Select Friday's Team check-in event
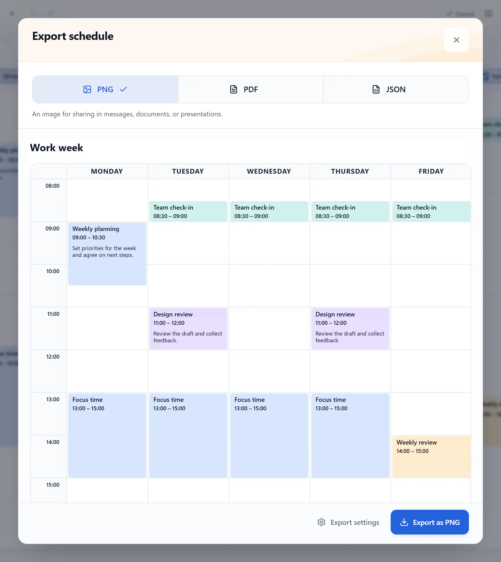This screenshot has width=501, height=562. (431, 211)
